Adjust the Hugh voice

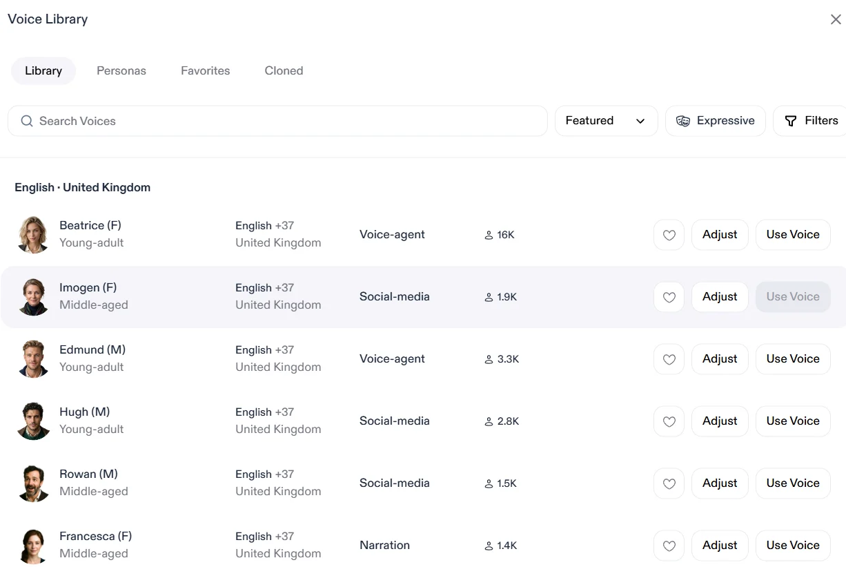pyautogui.click(x=720, y=421)
